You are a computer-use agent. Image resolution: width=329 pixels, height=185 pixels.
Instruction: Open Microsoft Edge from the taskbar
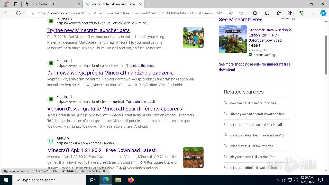[x=106, y=180]
